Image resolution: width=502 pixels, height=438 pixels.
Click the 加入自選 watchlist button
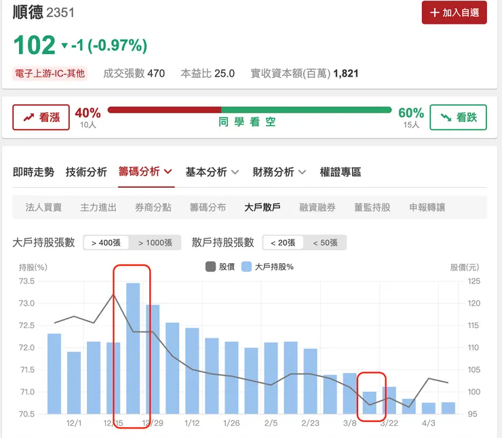pyautogui.click(x=454, y=12)
